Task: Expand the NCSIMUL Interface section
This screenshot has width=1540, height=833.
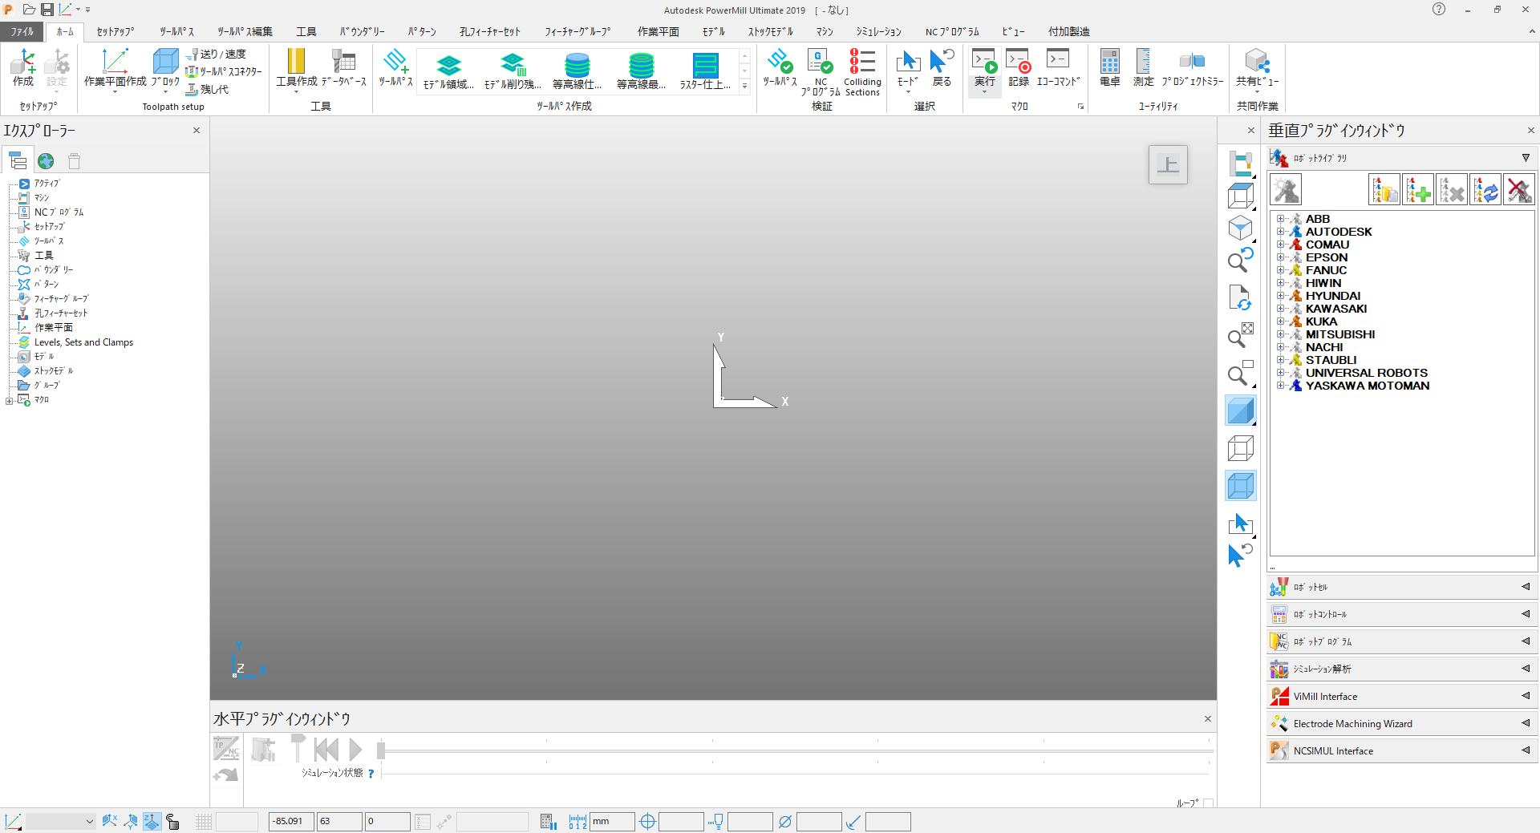Action: coord(1401,750)
